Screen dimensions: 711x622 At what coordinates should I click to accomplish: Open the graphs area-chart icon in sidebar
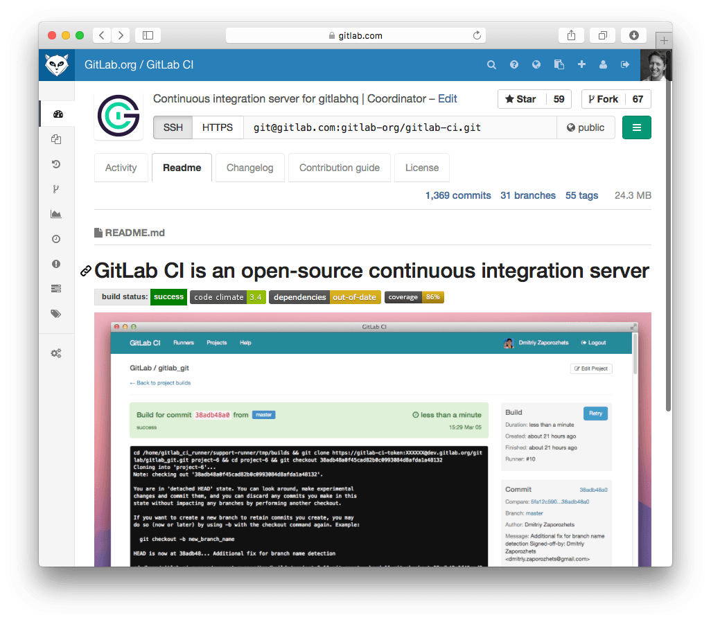coord(56,214)
